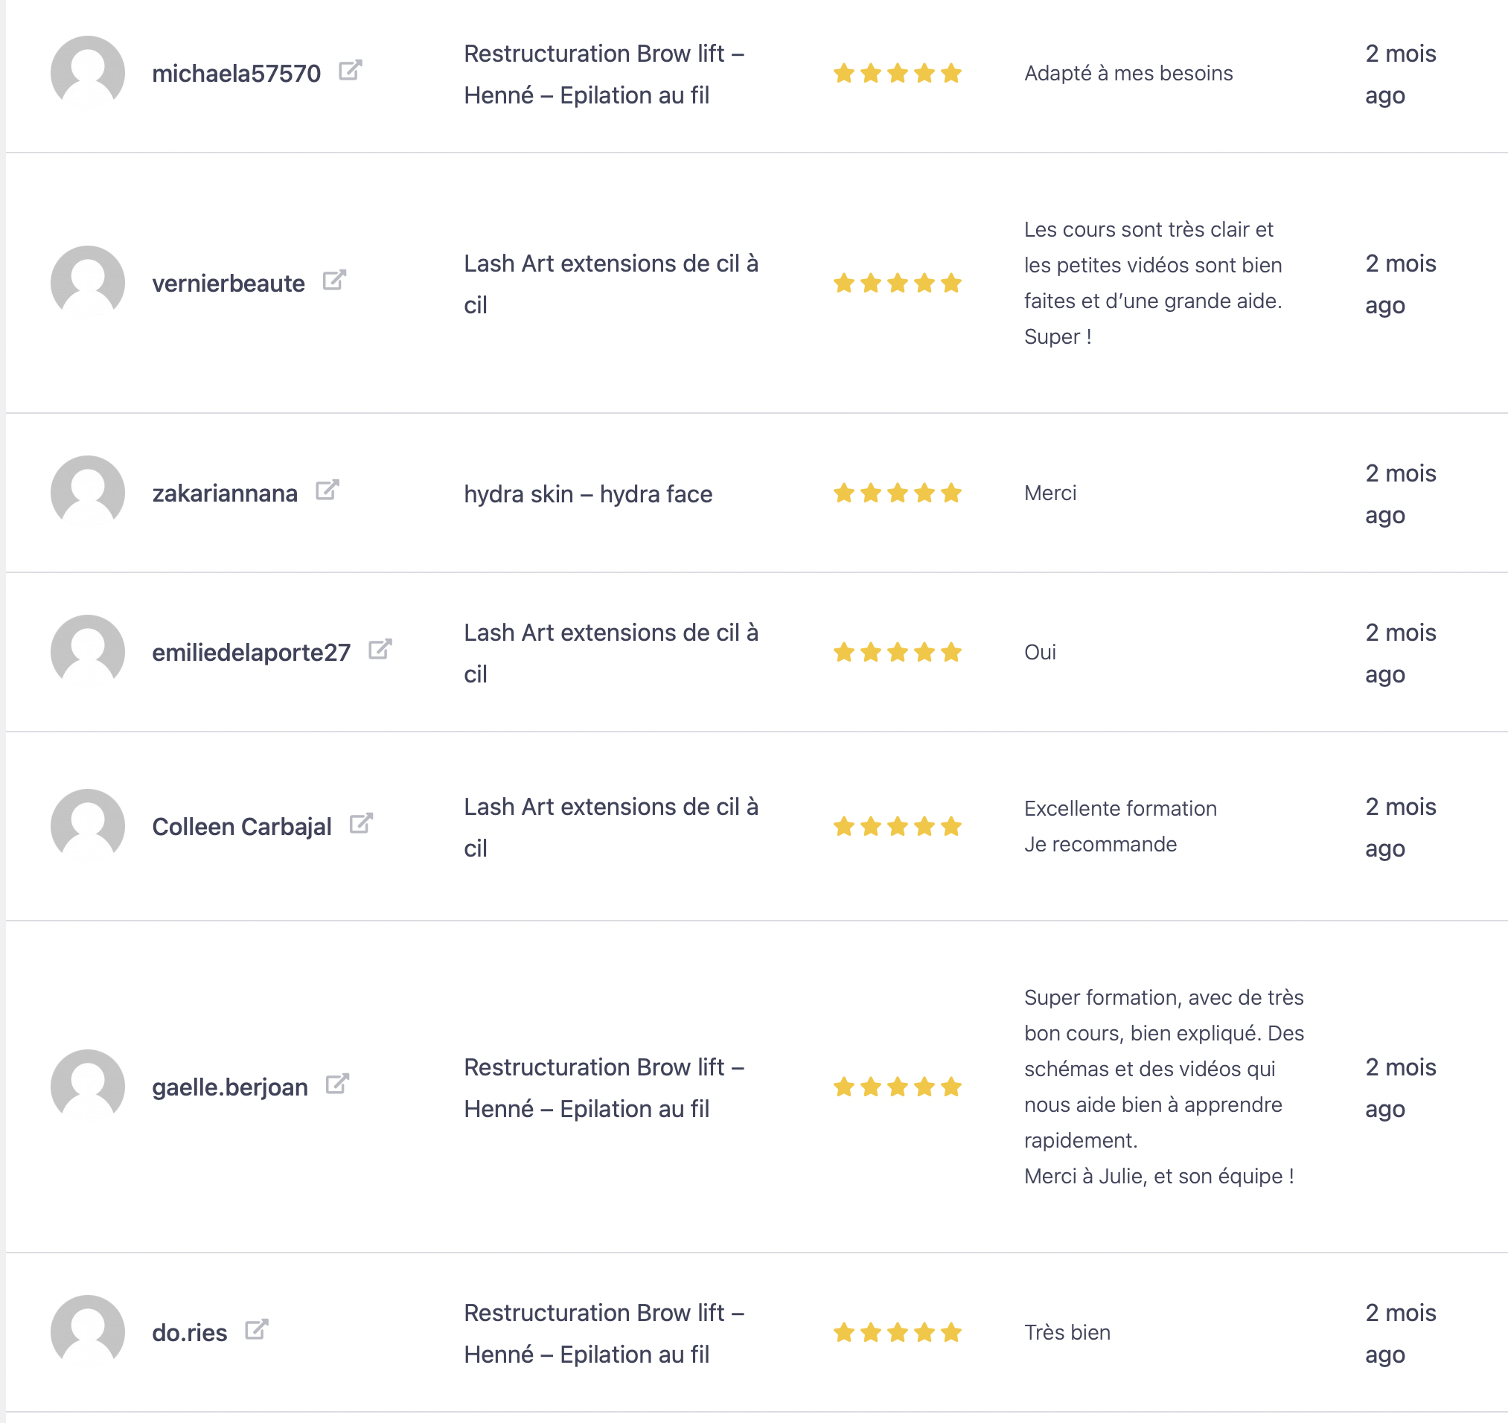
Task: Open the hydra skin – hydra face course
Action: coord(588,495)
